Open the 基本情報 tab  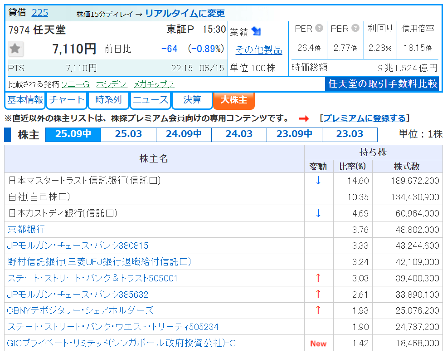click(25, 100)
